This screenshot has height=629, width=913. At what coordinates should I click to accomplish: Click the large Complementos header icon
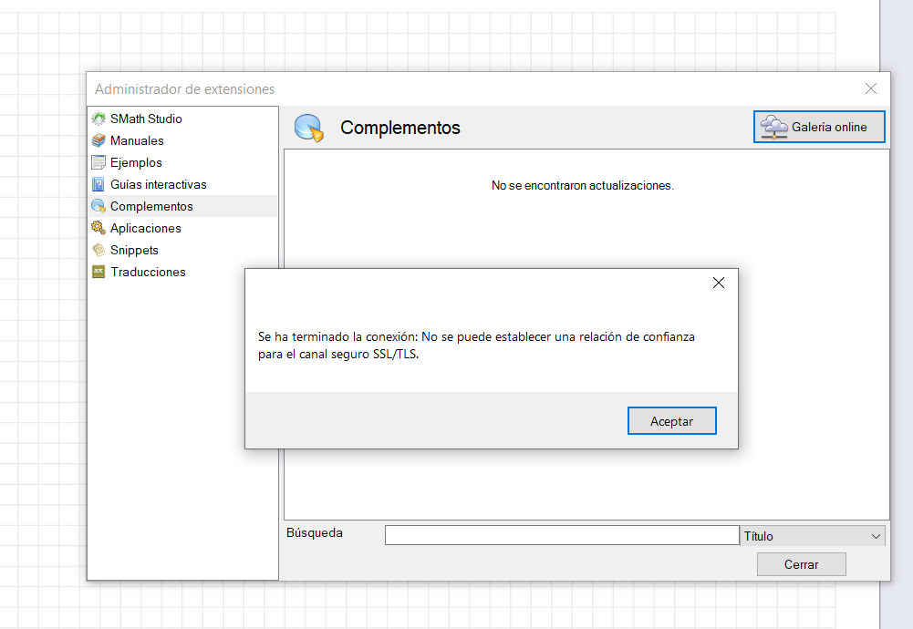coord(309,129)
